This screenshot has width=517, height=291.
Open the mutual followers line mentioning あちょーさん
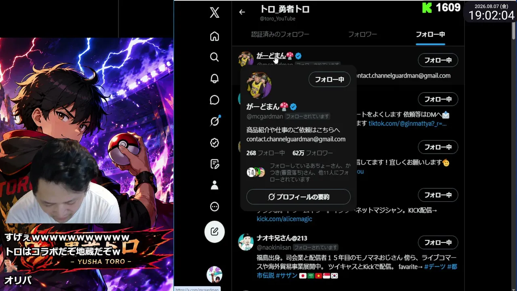(x=309, y=172)
